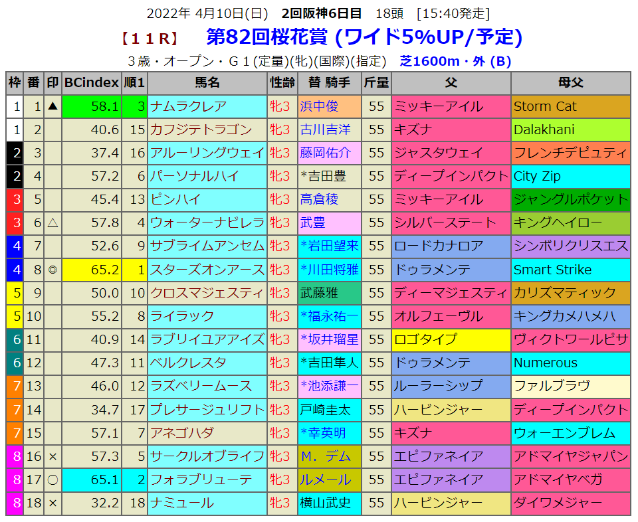638x522 pixels.
Task: Click the × mark for サークルオブライフ
Action: click(53, 456)
